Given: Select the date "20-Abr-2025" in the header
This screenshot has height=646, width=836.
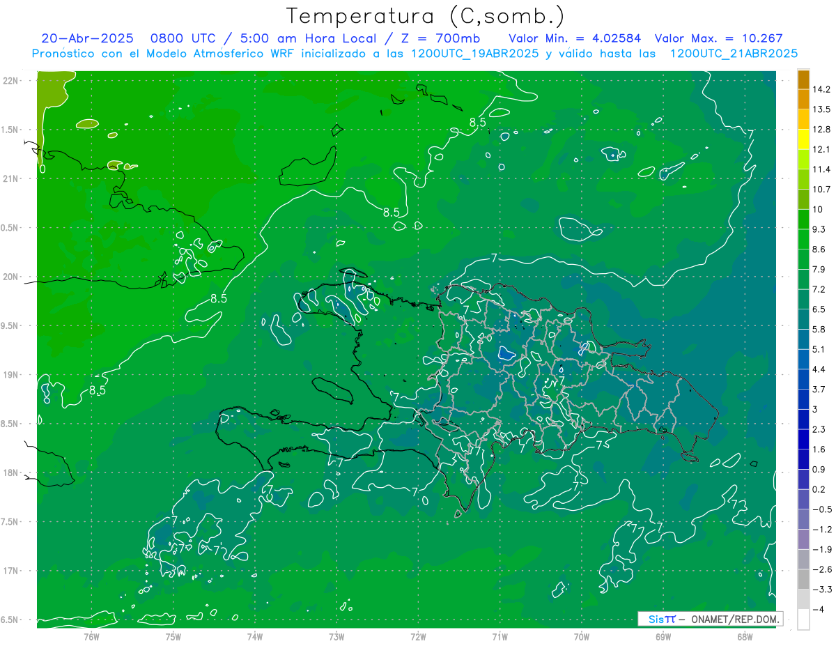Looking at the screenshot, I should point(87,38).
